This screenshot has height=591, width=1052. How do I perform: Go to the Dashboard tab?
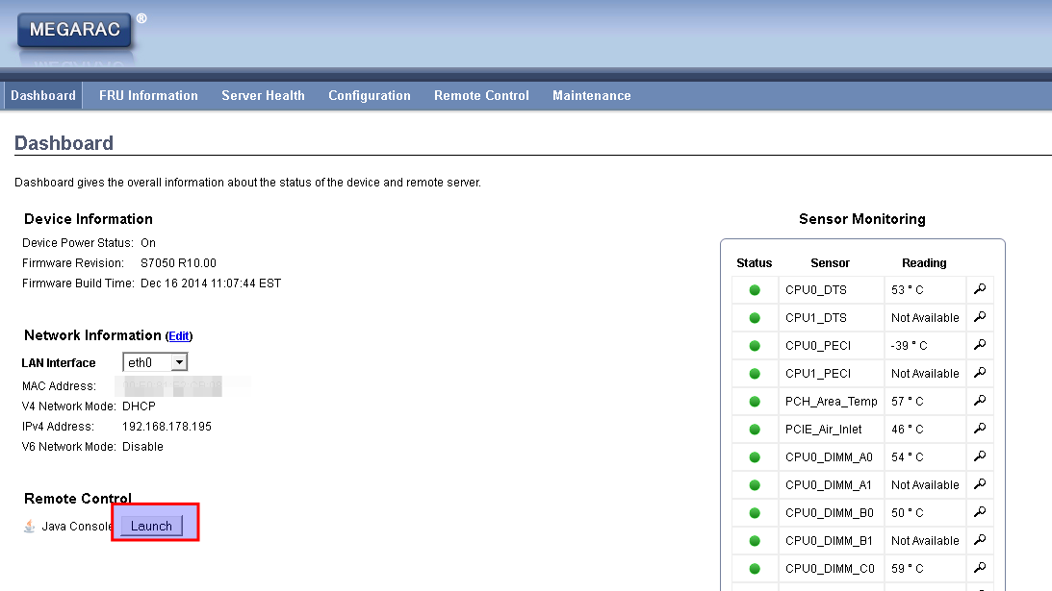coord(43,96)
